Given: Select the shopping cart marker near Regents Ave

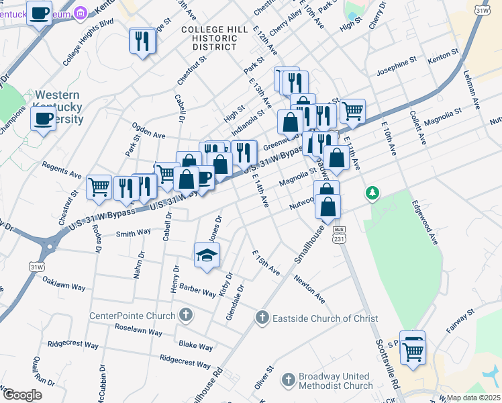Looking at the screenshot, I should (99, 187).
